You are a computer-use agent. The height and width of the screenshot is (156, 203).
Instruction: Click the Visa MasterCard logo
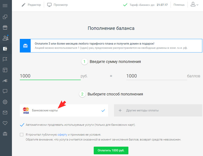26,111
